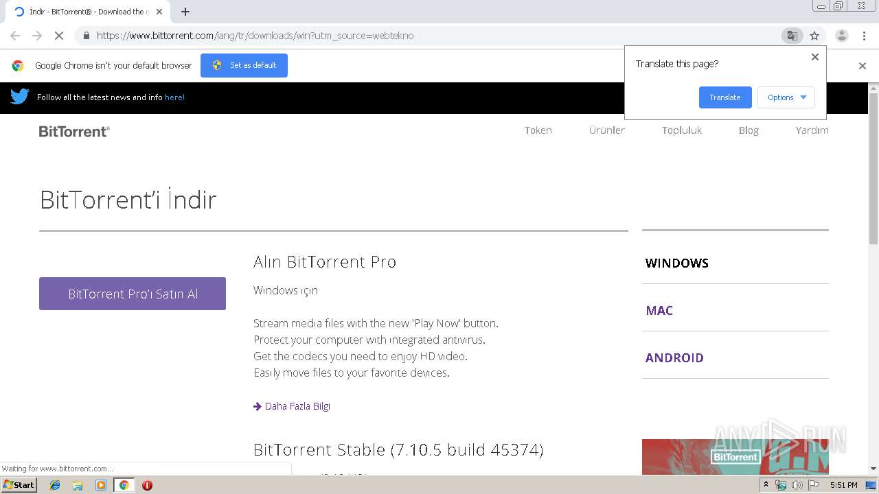This screenshot has width=879, height=494.
Task: Open the Token menu item
Action: click(x=538, y=130)
